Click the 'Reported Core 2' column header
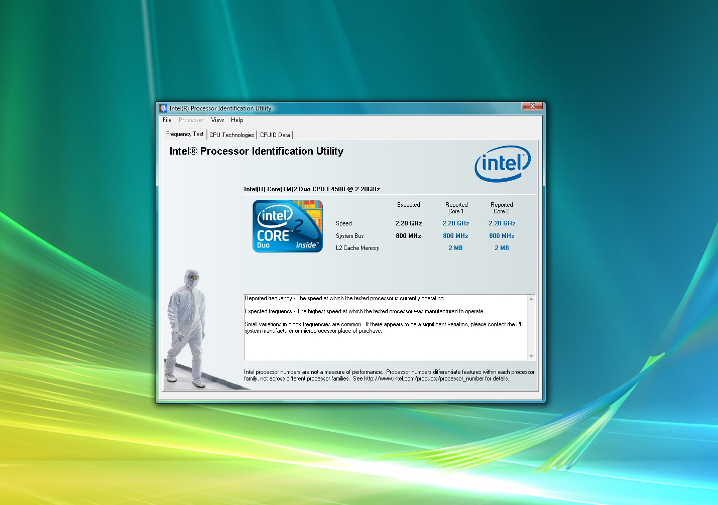The width and height of the screenshot is (718, 505). (x=502, y=208)
